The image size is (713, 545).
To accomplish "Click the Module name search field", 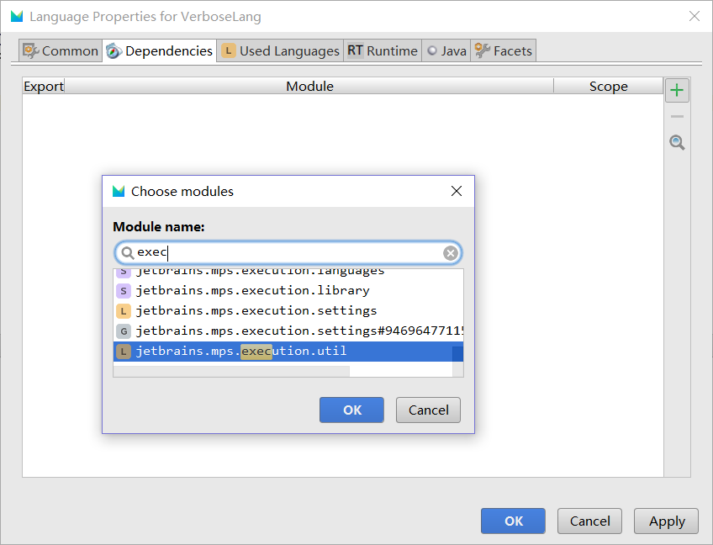I will 288,252.
